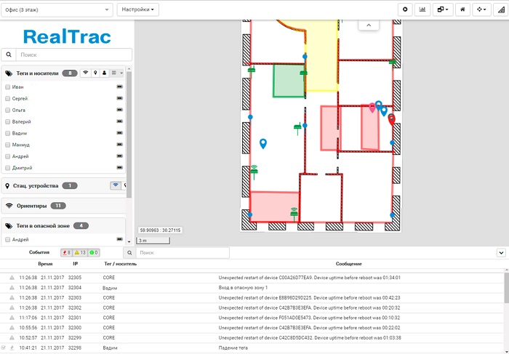Screen dimensions: 509x354
Task: Click the ruler measurement tool icon
Action: coord(500,9)
